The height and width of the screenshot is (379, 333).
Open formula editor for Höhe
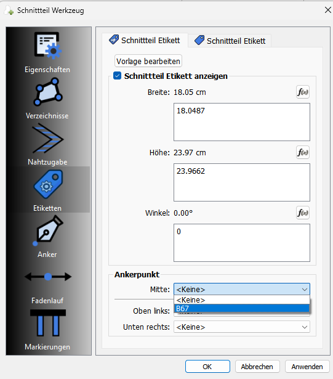[303, 152]
